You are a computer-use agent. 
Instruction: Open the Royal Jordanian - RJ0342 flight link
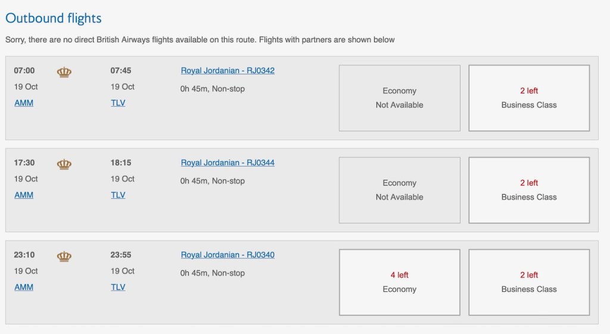228,70
